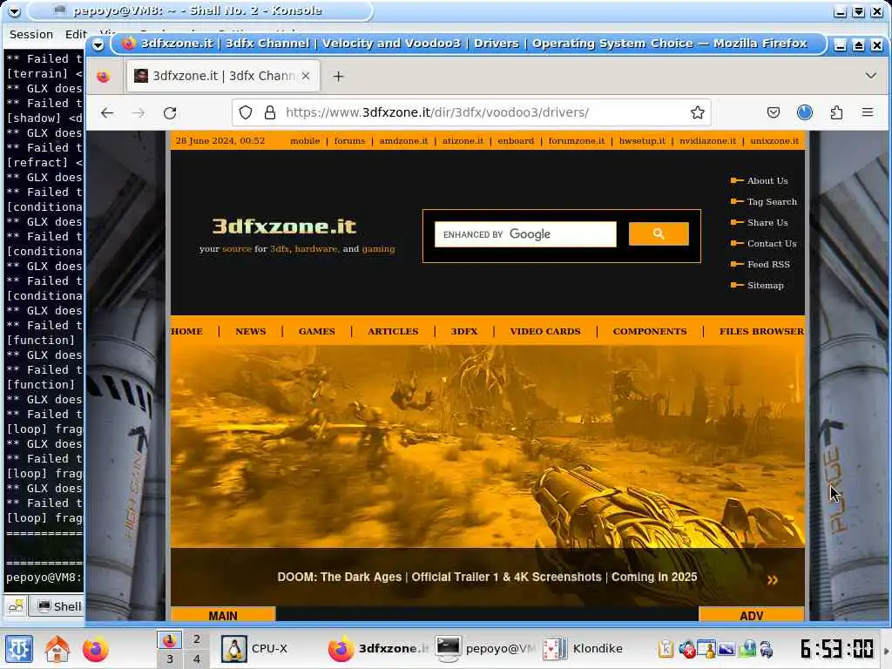
Task: Open the Trinity K menu launcher
Action: pyautogui.click(x=19, y=649)
